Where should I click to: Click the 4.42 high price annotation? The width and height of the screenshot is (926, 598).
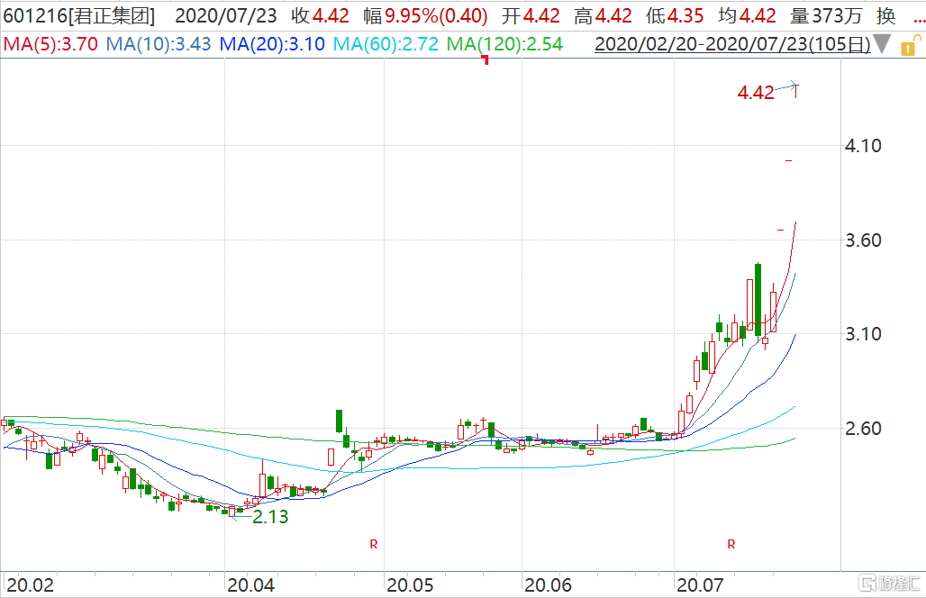756,93
